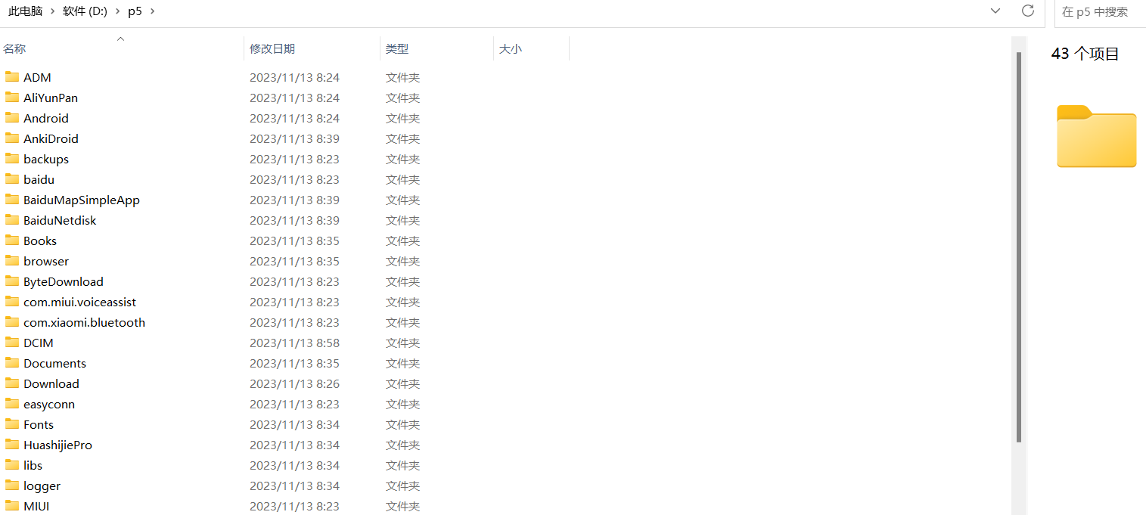Viewport: 1146px width, 515px height.
Task: Select the folder name ByteDownload
Action: coord(64,281)
